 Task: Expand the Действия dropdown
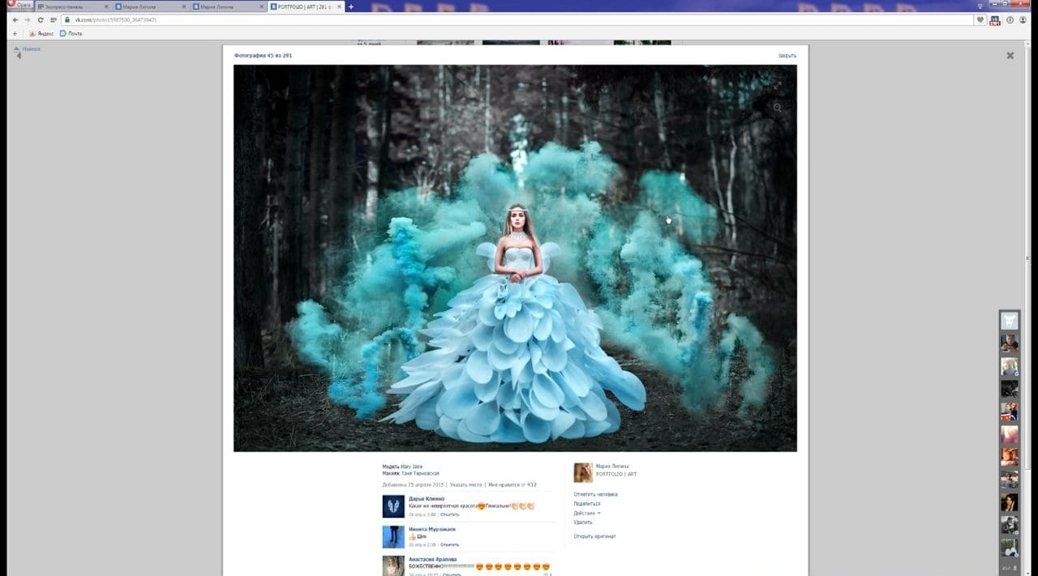587,513
